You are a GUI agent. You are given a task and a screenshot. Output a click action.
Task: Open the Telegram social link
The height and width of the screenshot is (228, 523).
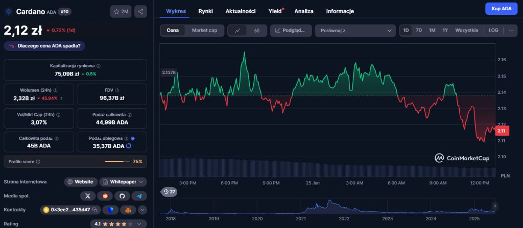pyautogui.click(x=139, y=196)
